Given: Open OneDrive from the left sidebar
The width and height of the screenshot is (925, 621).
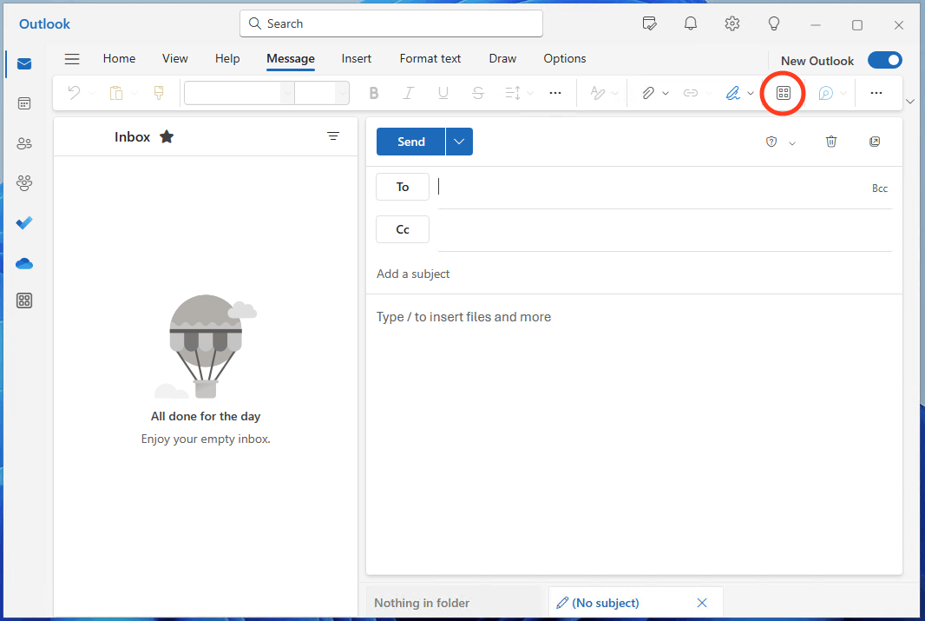Looking at the screenshot, I should pos(24,263).
